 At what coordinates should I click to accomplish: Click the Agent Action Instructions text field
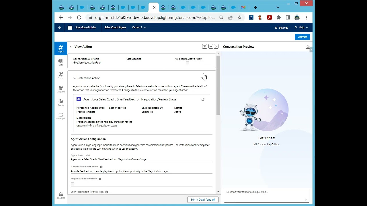[x=142, y=171]
